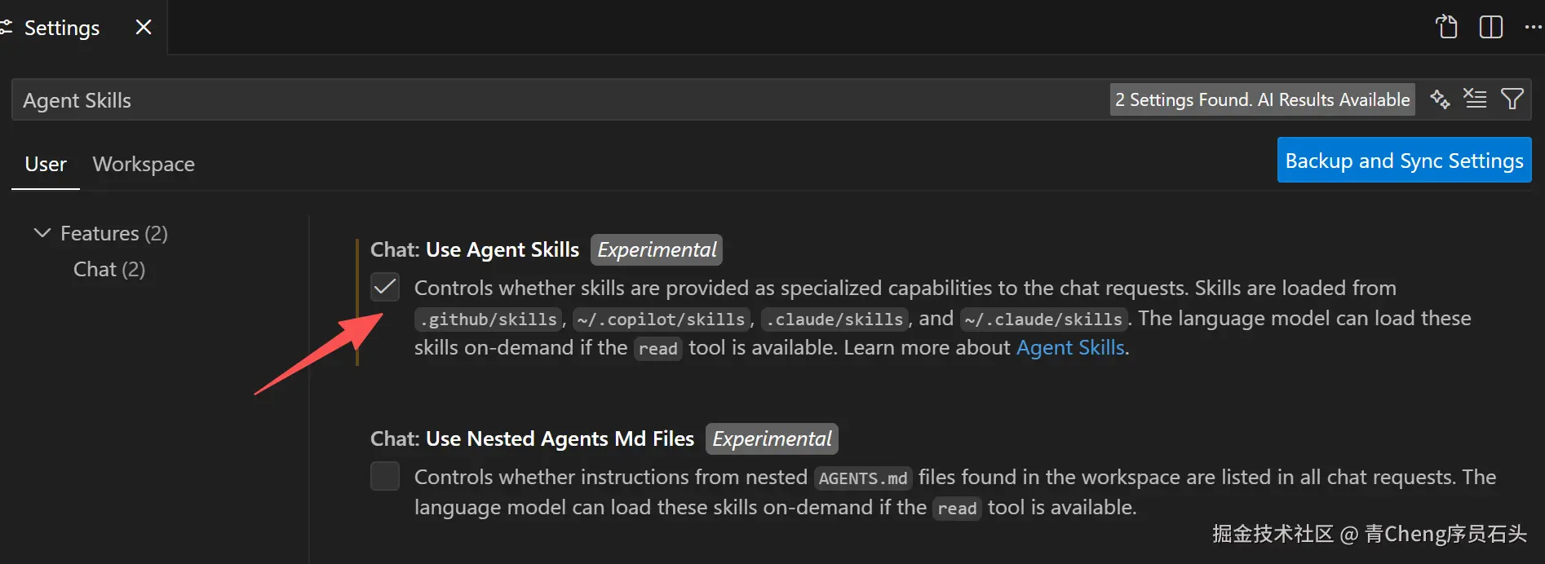This screenshot has height=564, width=1545.
Task: Enable Use Nested Agents Md Files checkbox
Action: 385,476
